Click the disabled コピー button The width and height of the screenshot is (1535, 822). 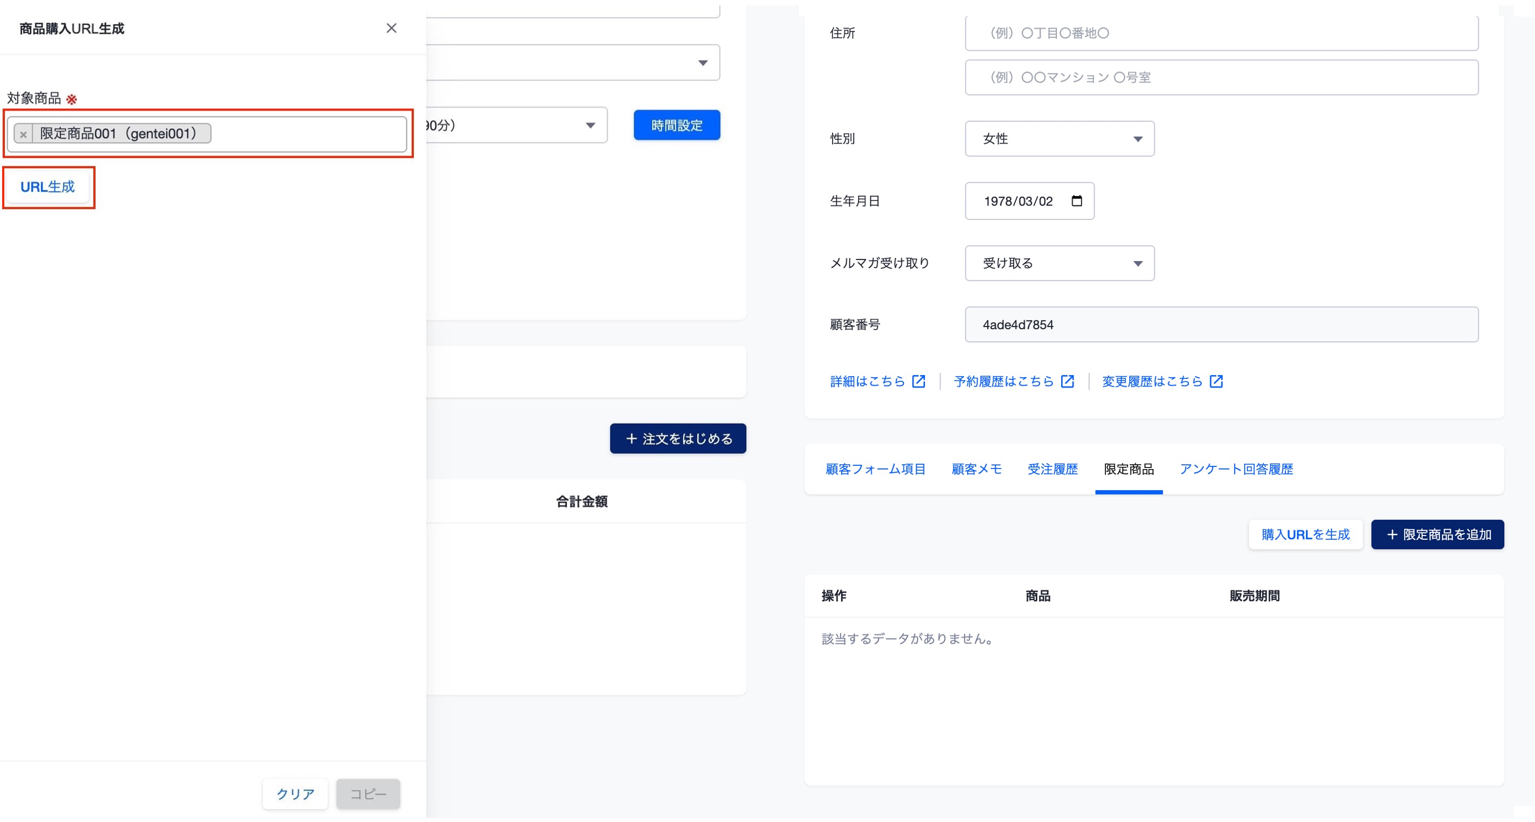pos(367,794)
